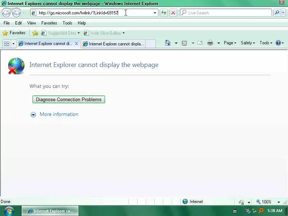Open the Quick Tabs grid icon
Viewport: 288px width, 216px height.
point(6,44)
